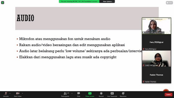Select the CMED MCMC video thumbnail

coord(157,59)
